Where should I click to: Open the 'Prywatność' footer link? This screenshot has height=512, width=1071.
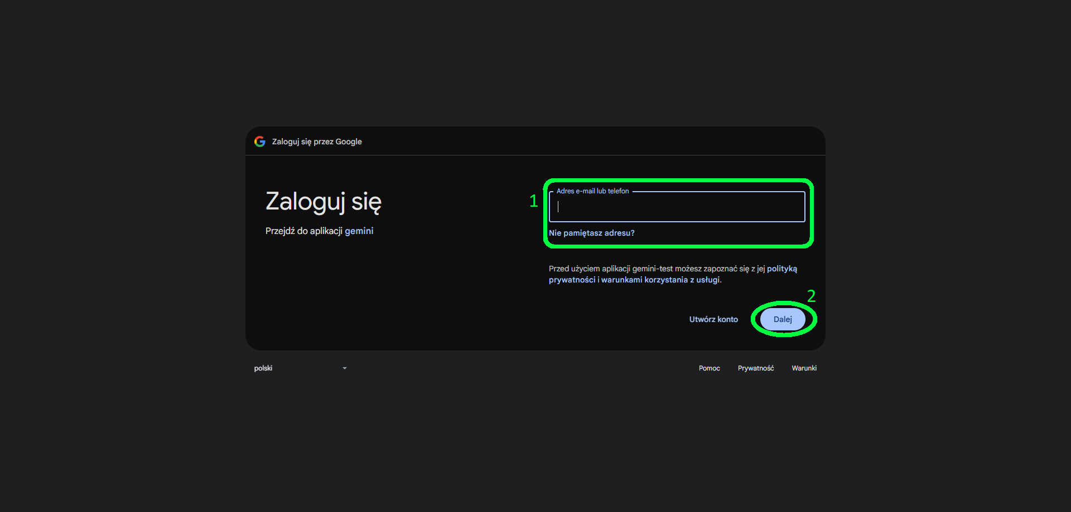(756, 368)
